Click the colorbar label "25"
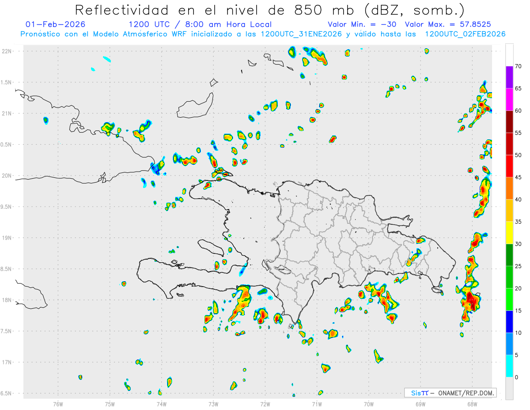Image resolution: width=530 pixels, height=410 pixels. click(x=519, y=266)
